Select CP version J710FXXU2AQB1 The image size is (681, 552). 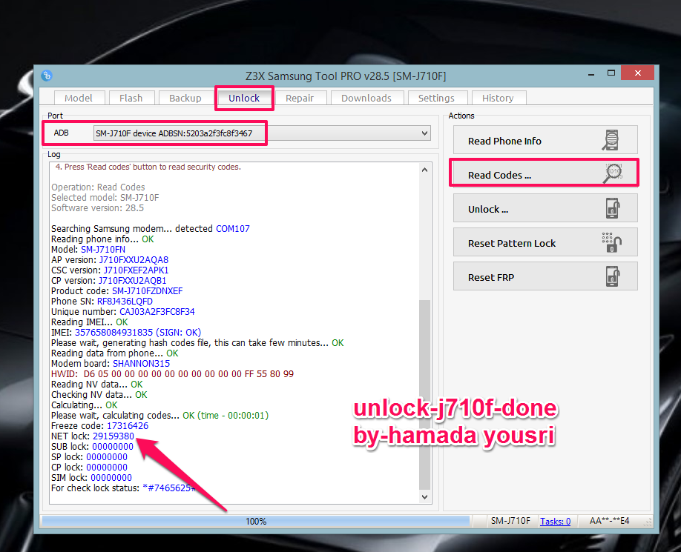coord(133,281)
